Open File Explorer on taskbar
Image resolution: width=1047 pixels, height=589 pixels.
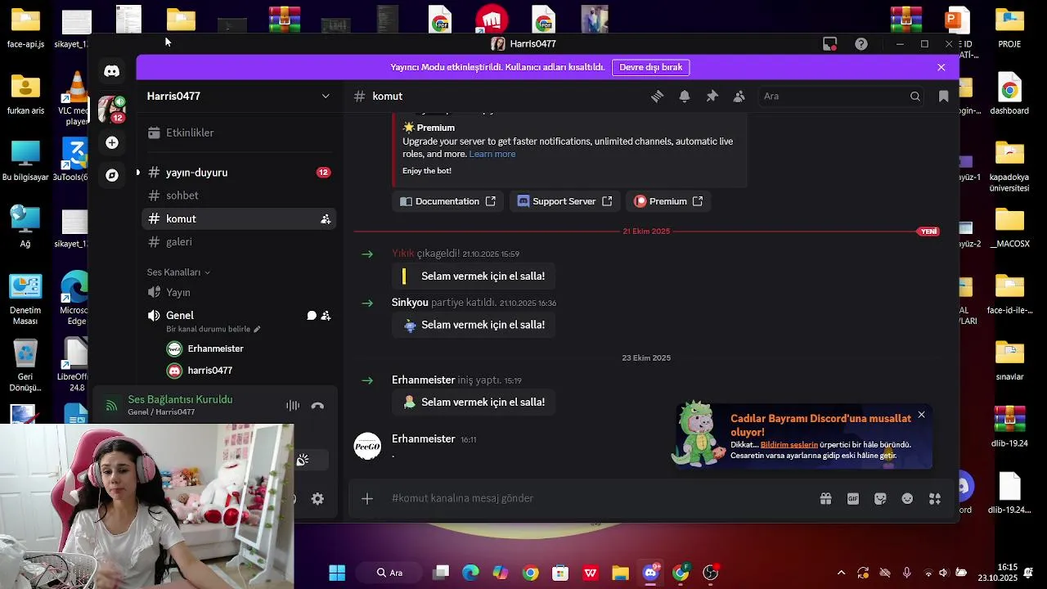coord(620,573)
